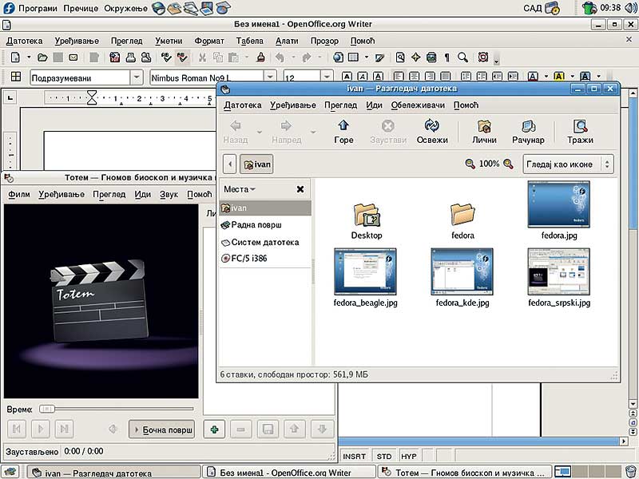Toggle STD selection mode in Writer status bar
639x479 pixels.
(x=384, y=456)
